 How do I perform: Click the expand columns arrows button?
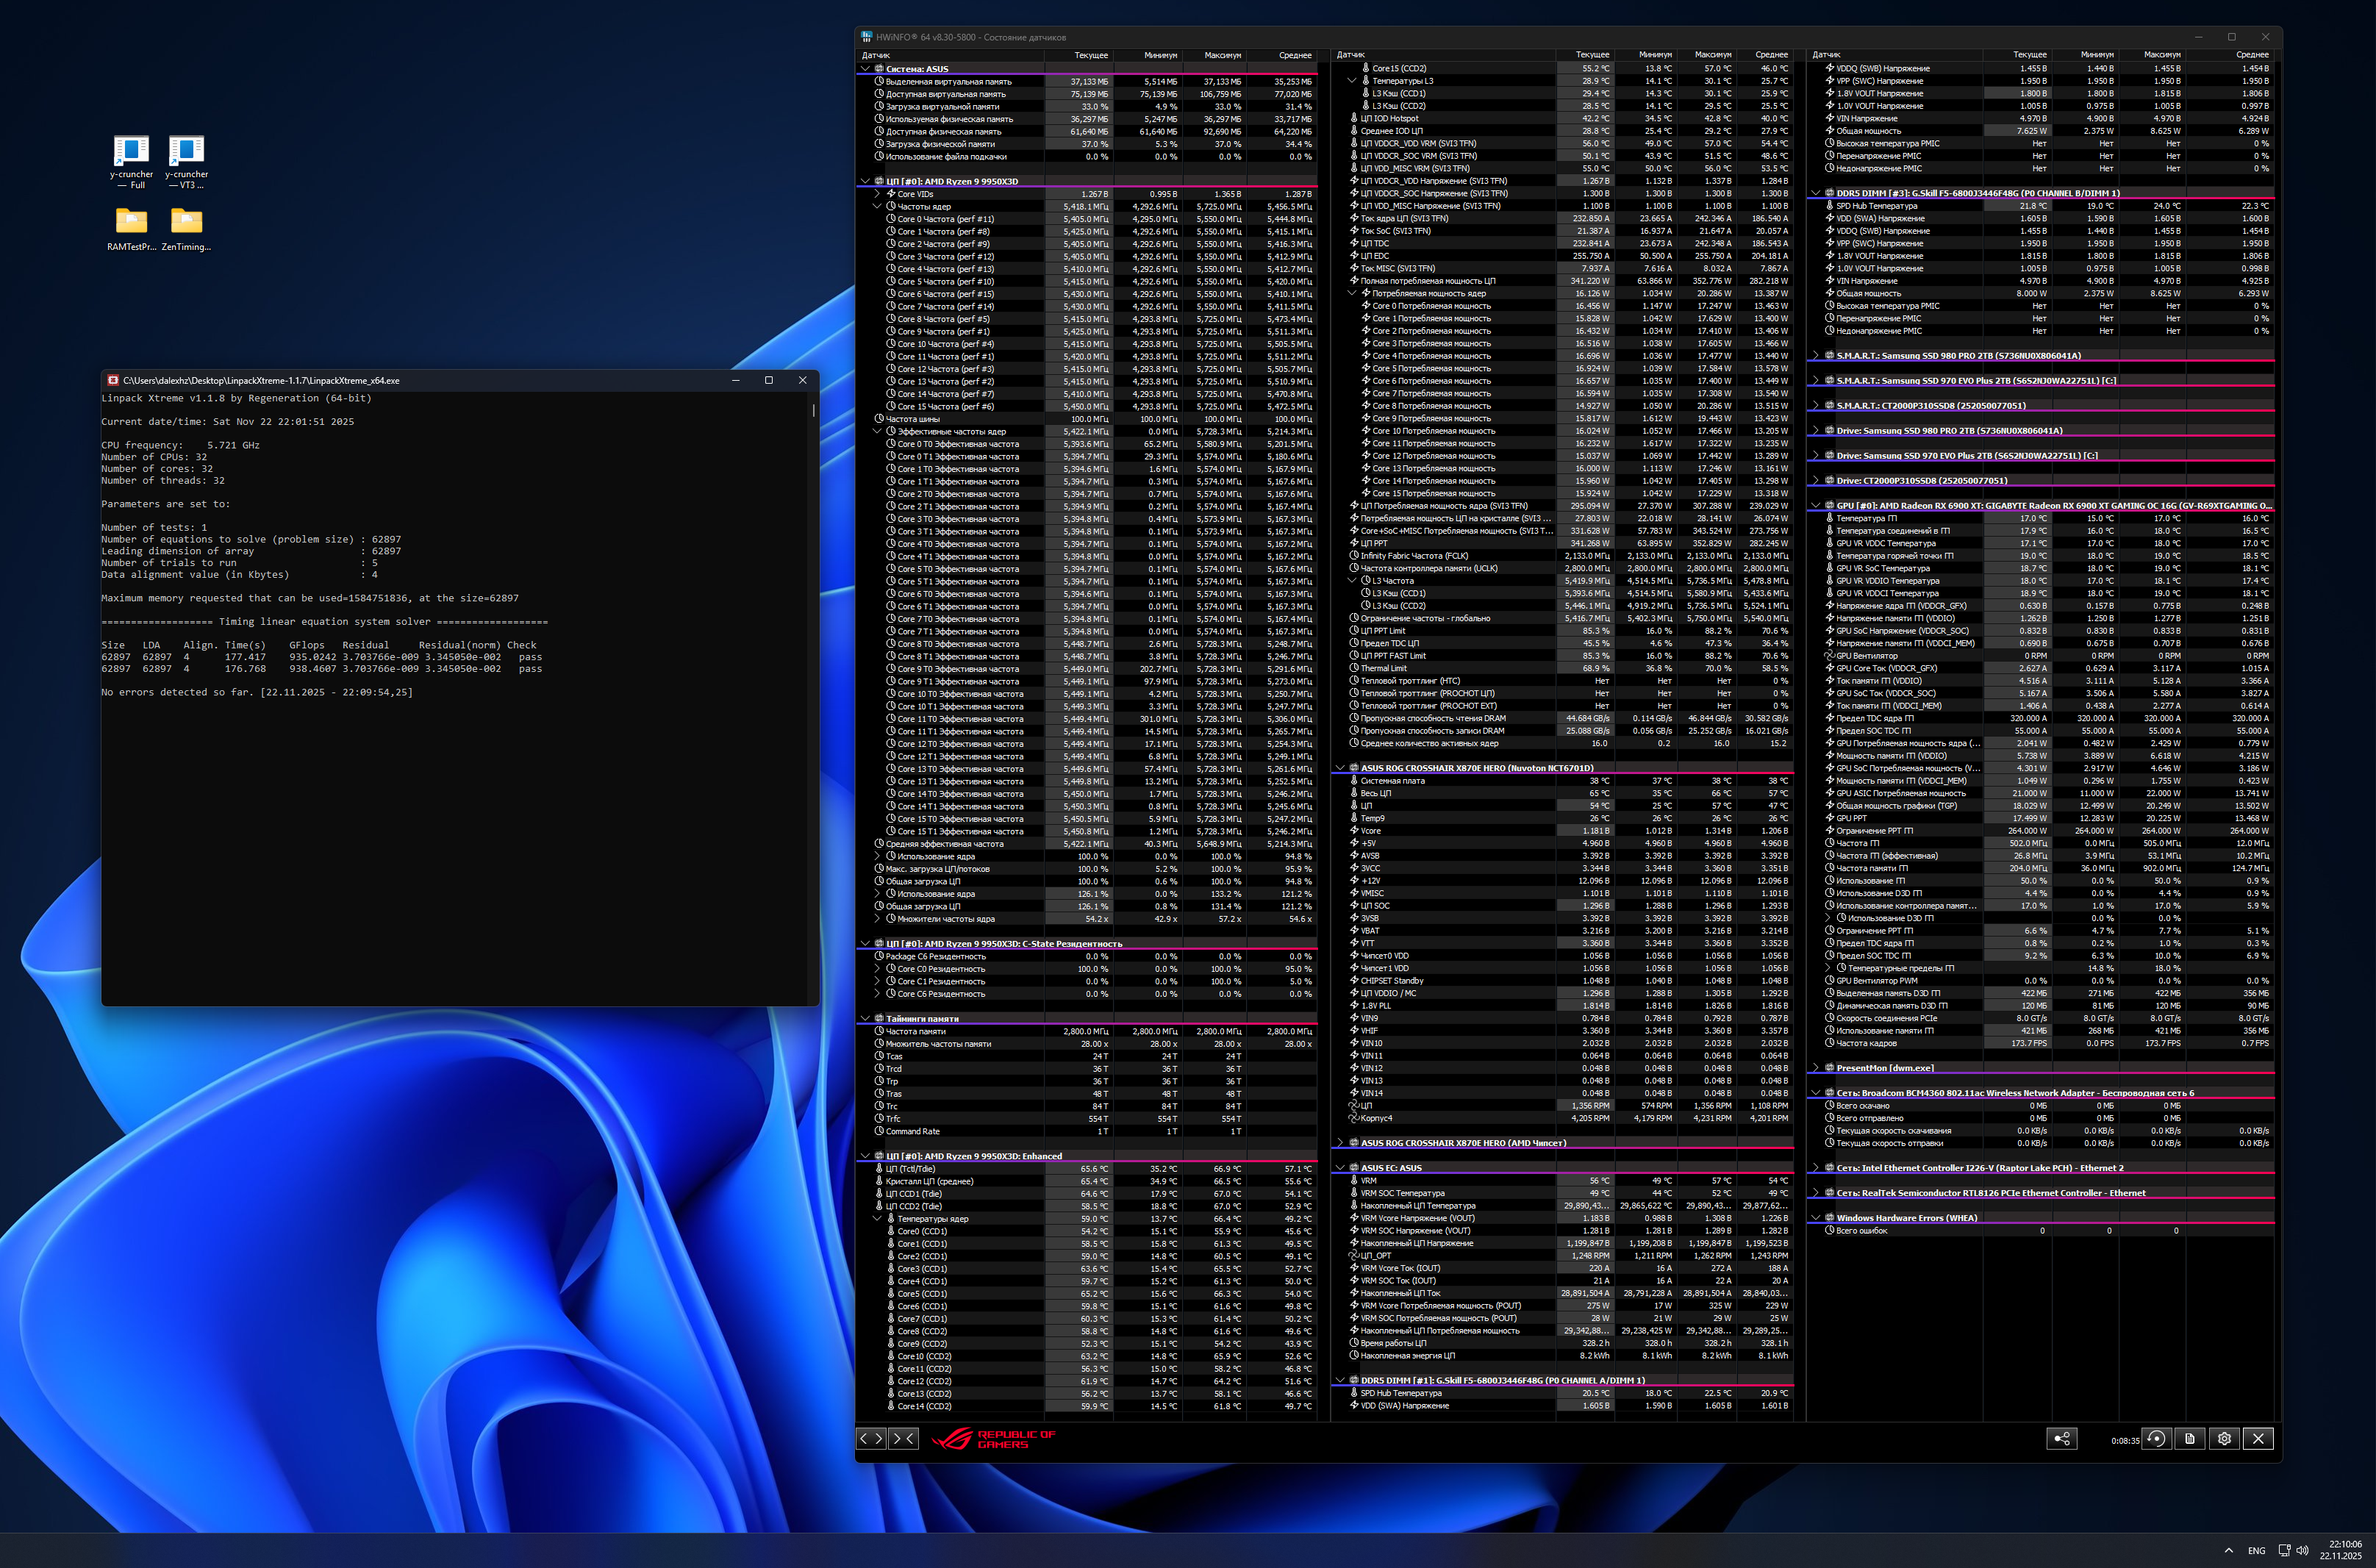click(871, 1438)
